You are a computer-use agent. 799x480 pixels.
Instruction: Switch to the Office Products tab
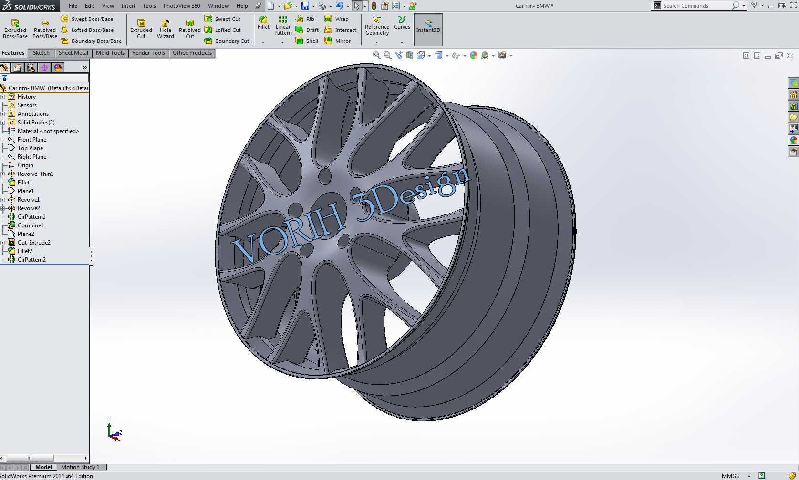(192, 53)
